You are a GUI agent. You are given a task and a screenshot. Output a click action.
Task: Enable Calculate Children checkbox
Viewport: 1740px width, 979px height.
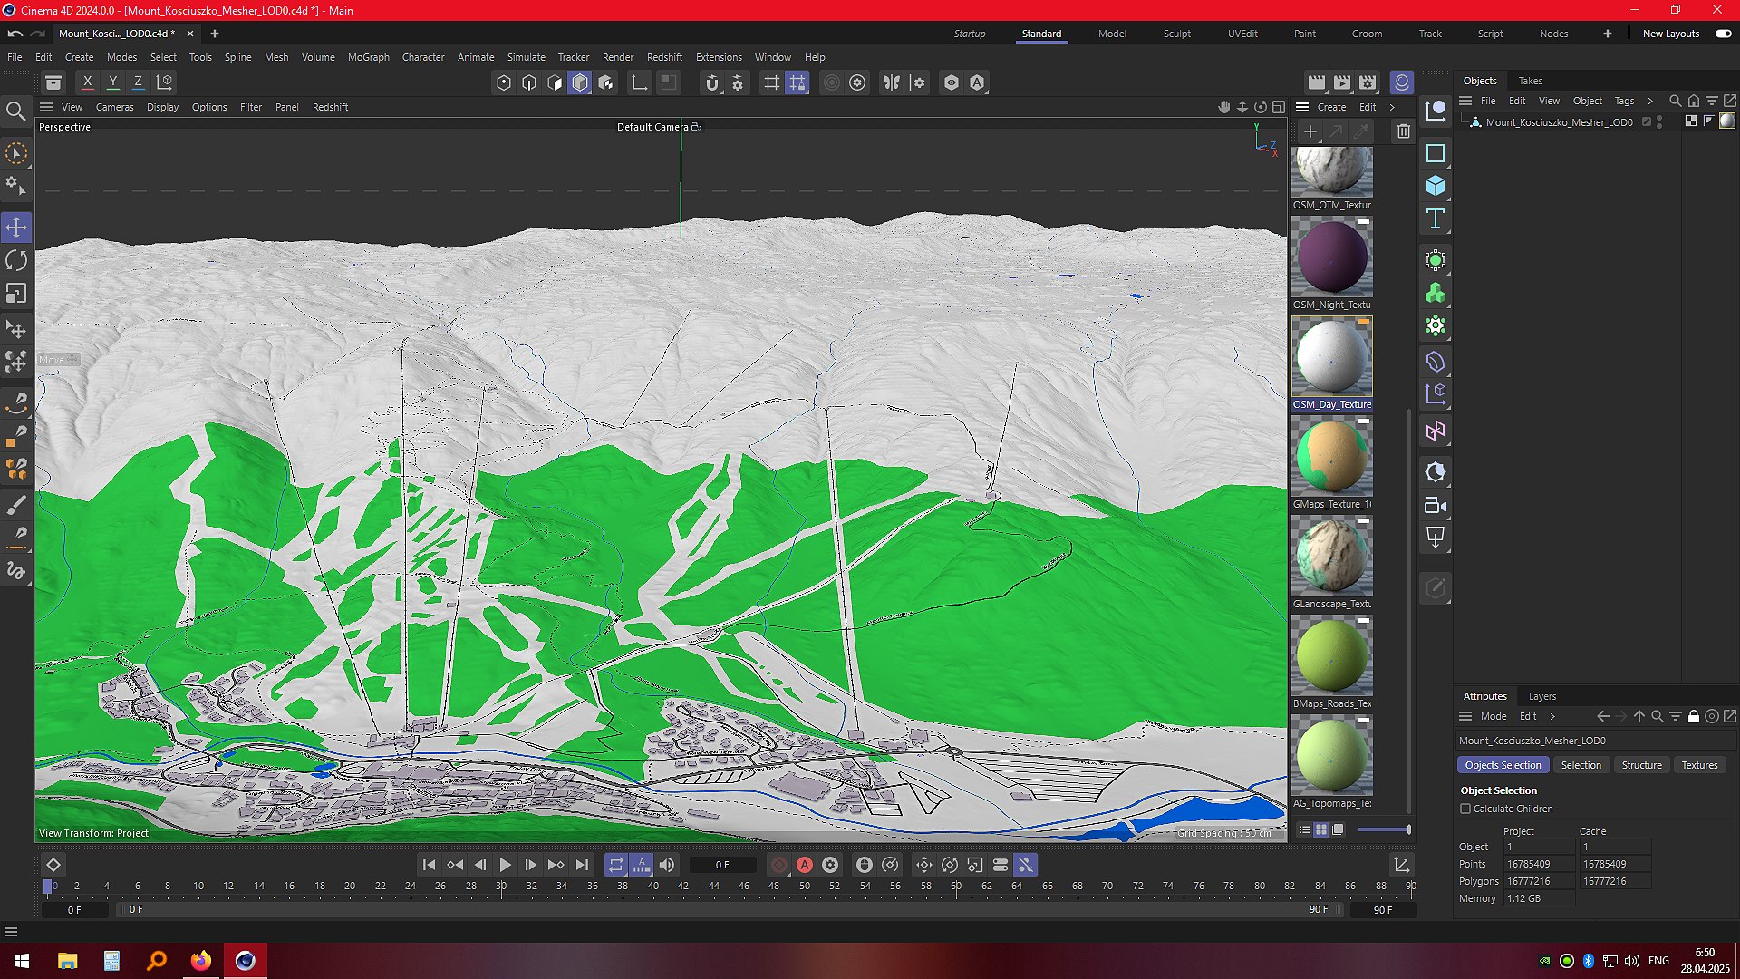(1465, 809)
